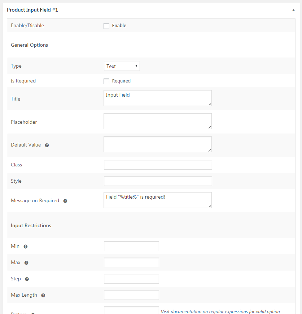Edit the Message on Required text area
The height and width of the screenshot is (314, 302).
pos(157,200)
